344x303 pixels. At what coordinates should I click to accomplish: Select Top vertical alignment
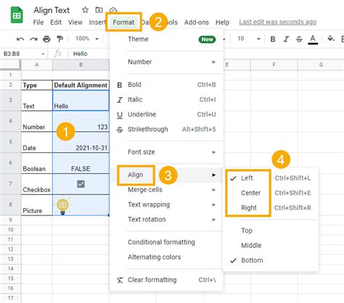coord(271,231)
